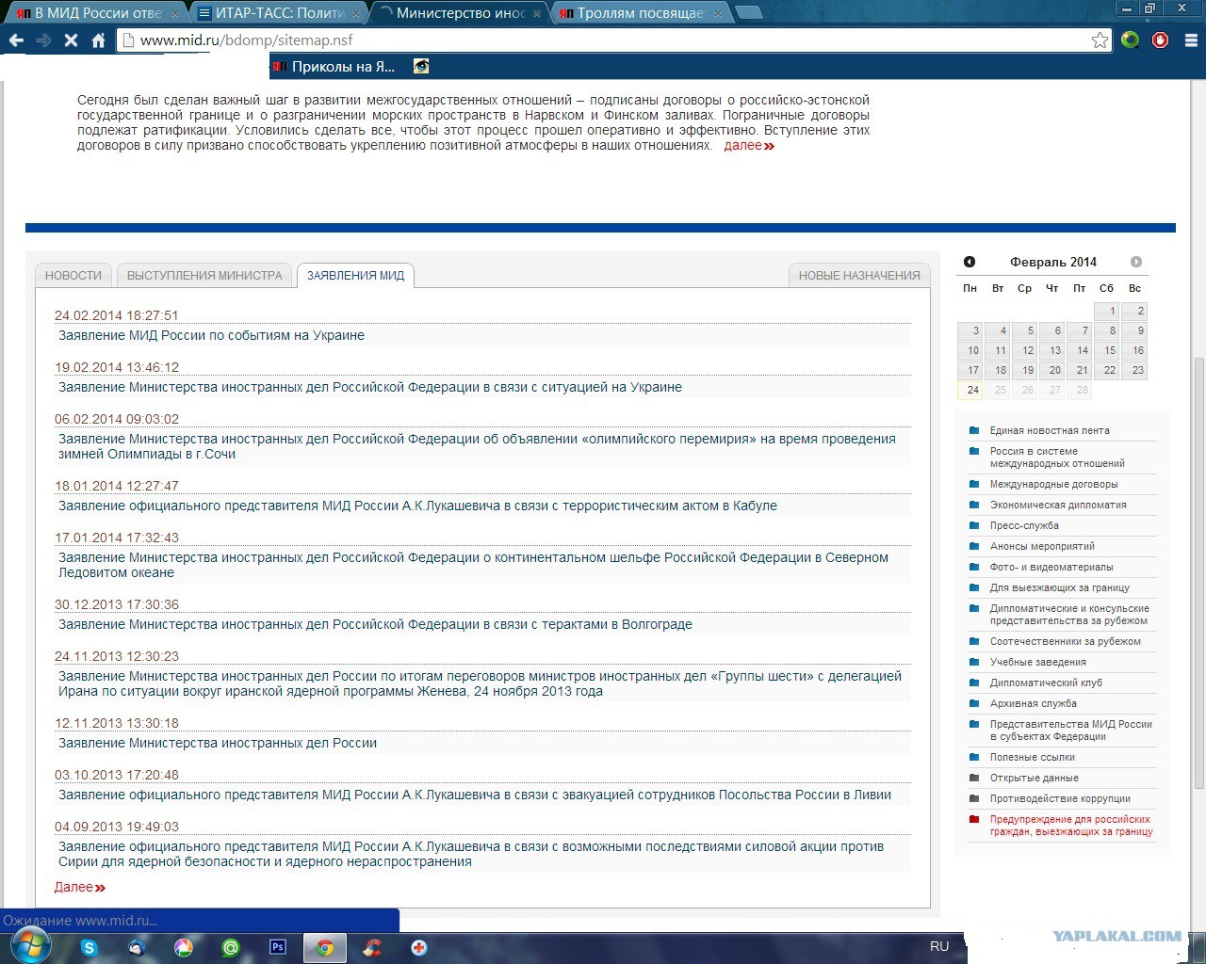
Task: Switch to ИТАР-ТАСС browser tab
Action: pyautogui.click(x=279, y=13)
